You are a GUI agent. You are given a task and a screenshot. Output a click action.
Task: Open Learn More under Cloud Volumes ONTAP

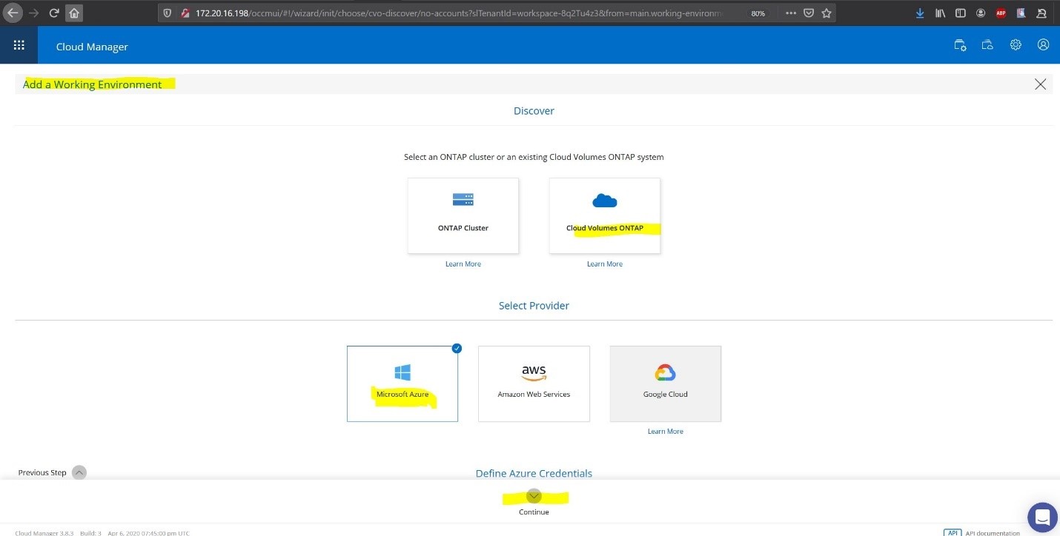[605, 264]
